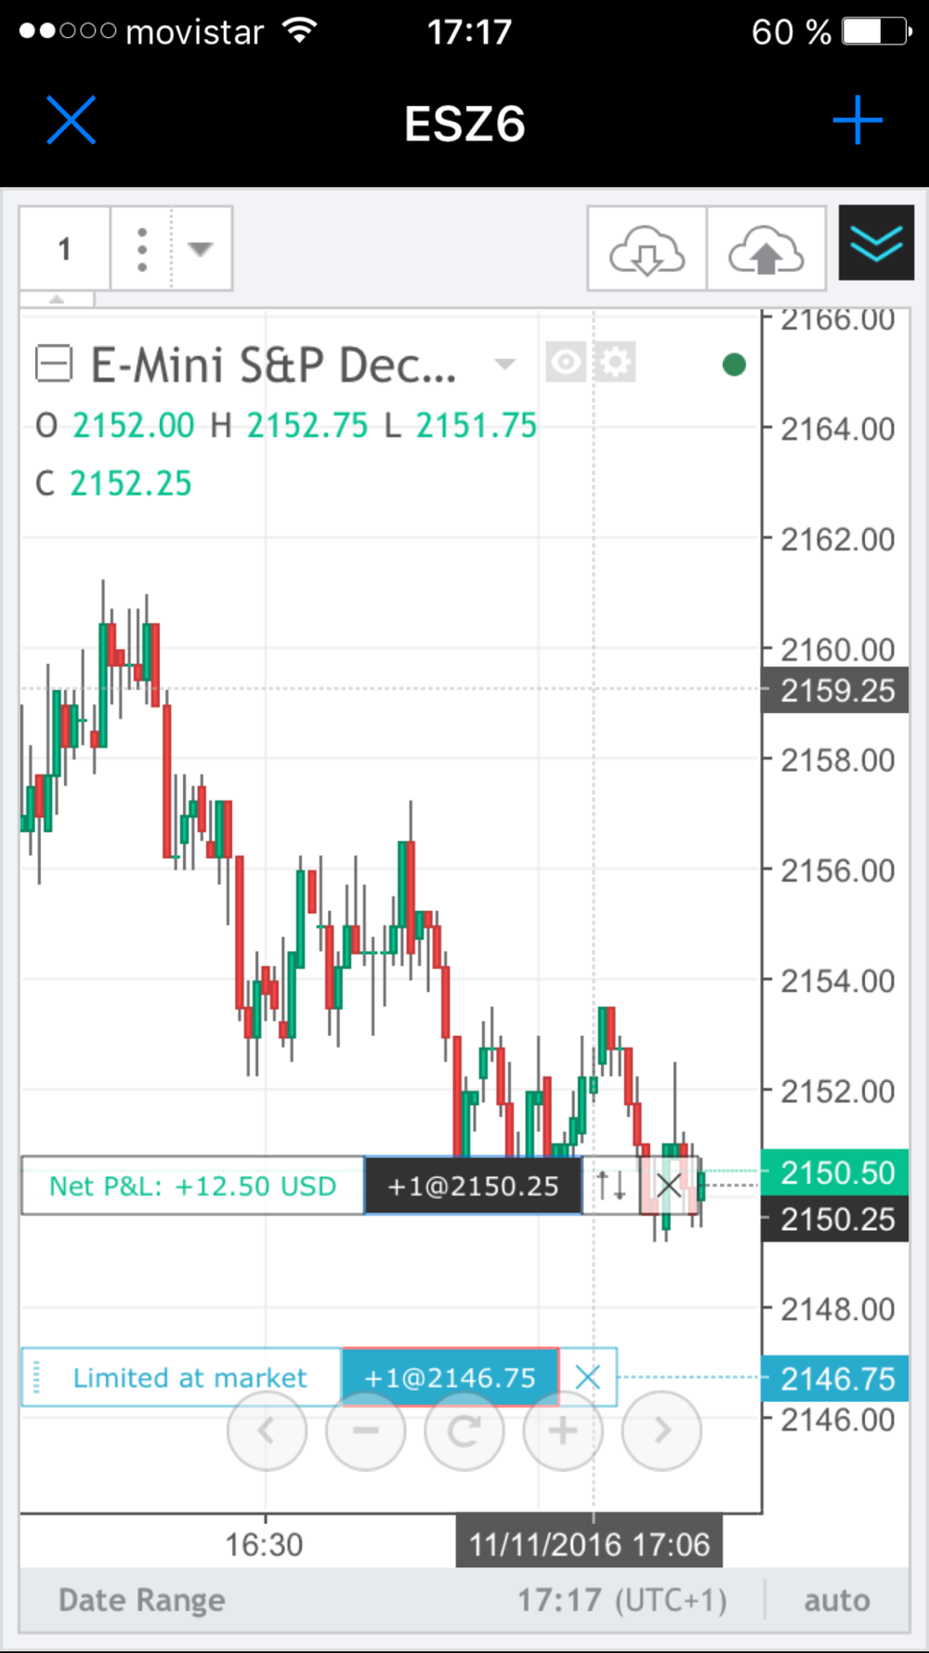Image resolution: width=929 pixels, height=1653 pixels.
Task: Cancel the limit order at 2146.75
Action: point(587,1377)
